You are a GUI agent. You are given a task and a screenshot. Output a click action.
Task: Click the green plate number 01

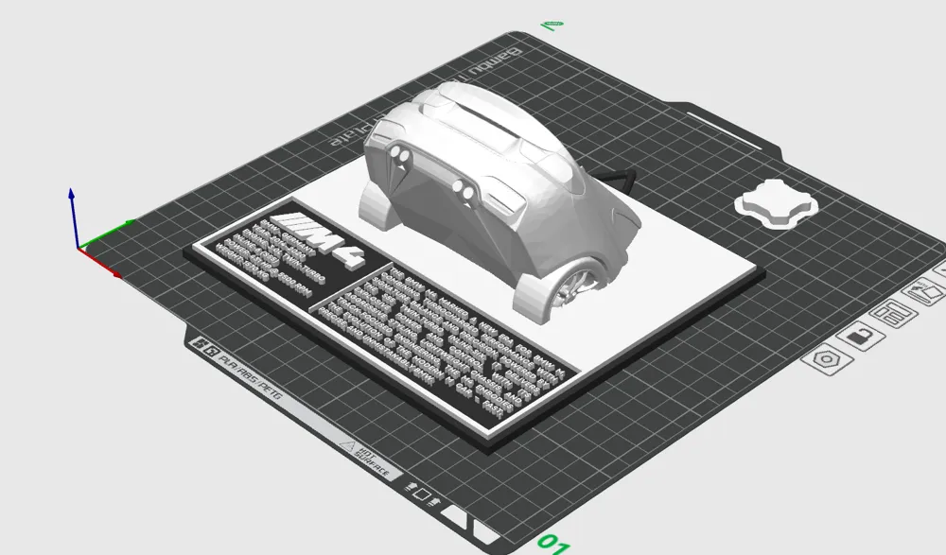click(x=552, y=543)
